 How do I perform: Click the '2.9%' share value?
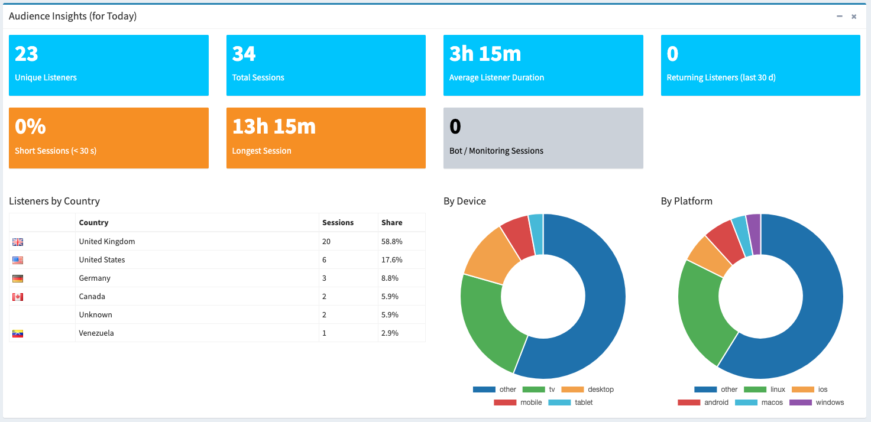(390, 333)
